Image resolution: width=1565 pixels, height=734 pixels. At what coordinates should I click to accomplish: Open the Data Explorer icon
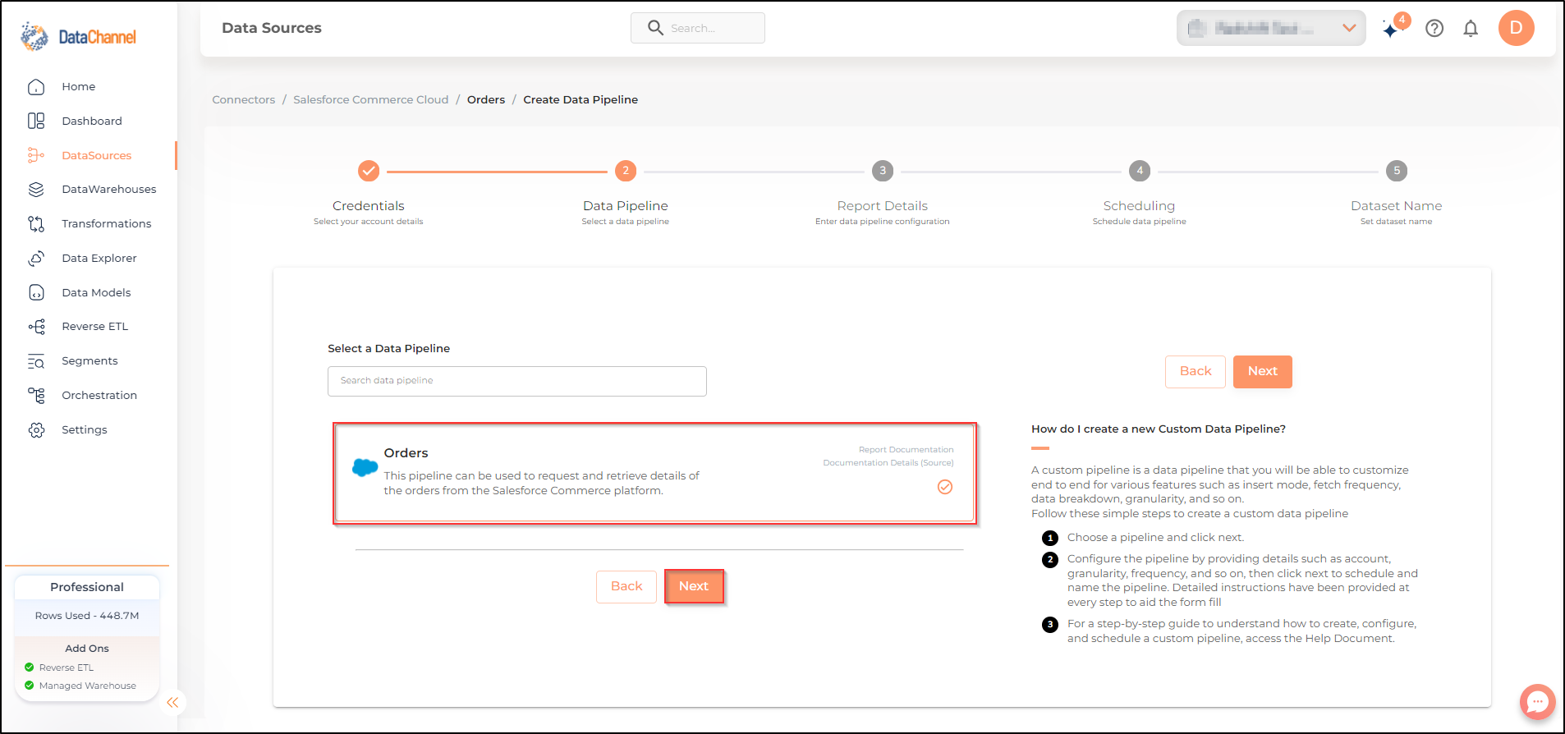coord(36,258)
